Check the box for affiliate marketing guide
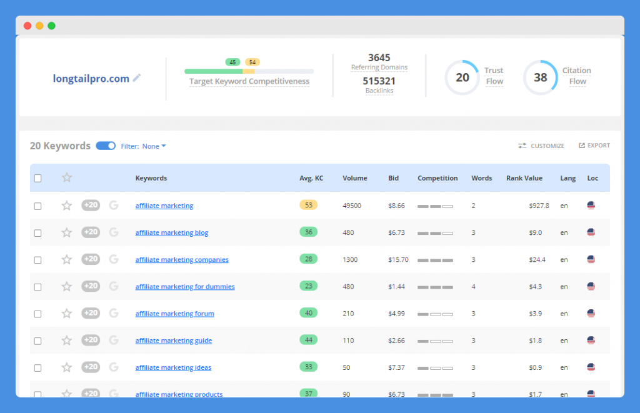This screenshot has width=640, height=413. point(38,341)
